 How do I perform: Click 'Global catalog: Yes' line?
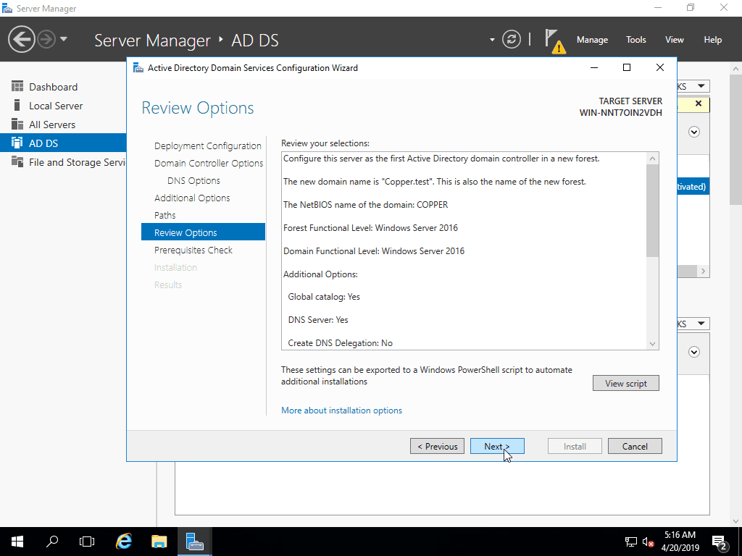pos(324,297)
